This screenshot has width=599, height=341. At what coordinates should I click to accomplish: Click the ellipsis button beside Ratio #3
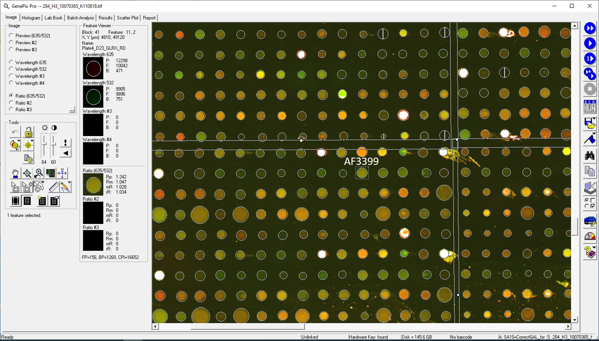(x=72, y=110)
